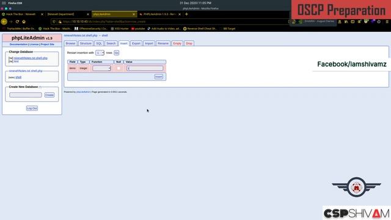Open the shell table link in sidebar

click(18, 78)
